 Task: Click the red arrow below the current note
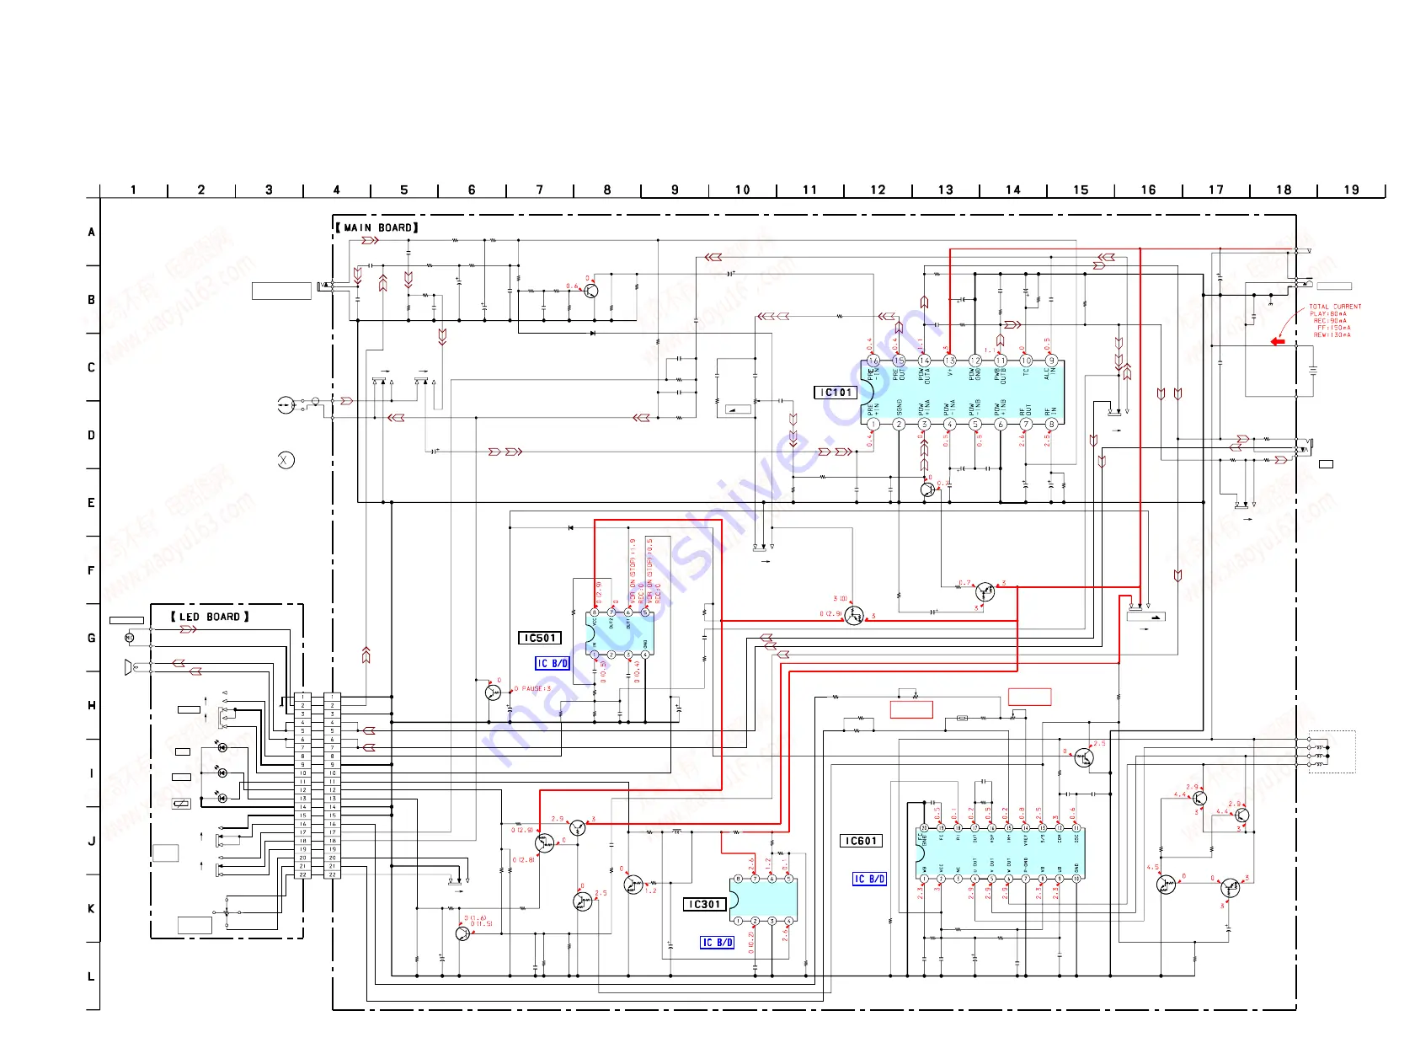1278,341
